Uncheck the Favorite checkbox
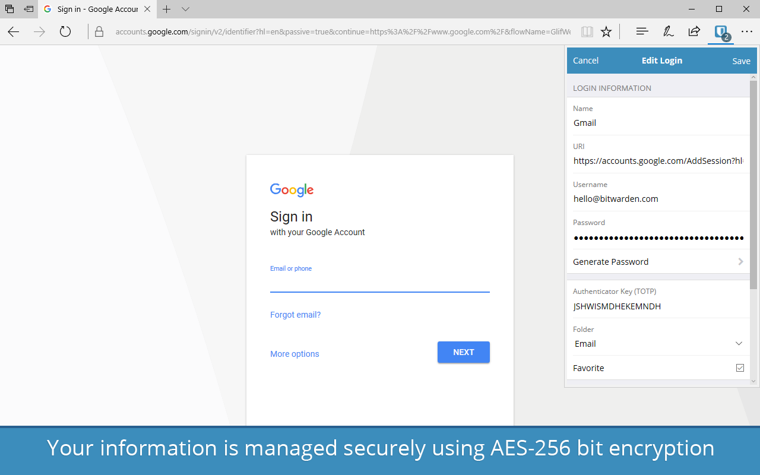 [x=740, y=368]
